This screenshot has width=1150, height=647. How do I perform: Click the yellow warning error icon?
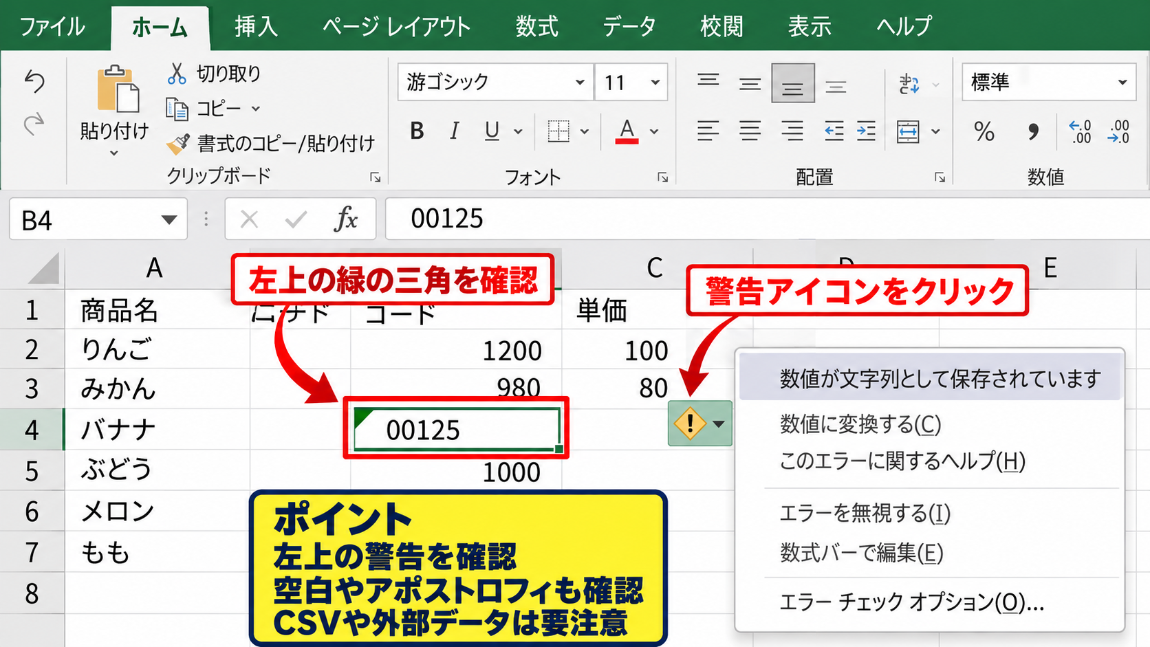pos(690,423)
